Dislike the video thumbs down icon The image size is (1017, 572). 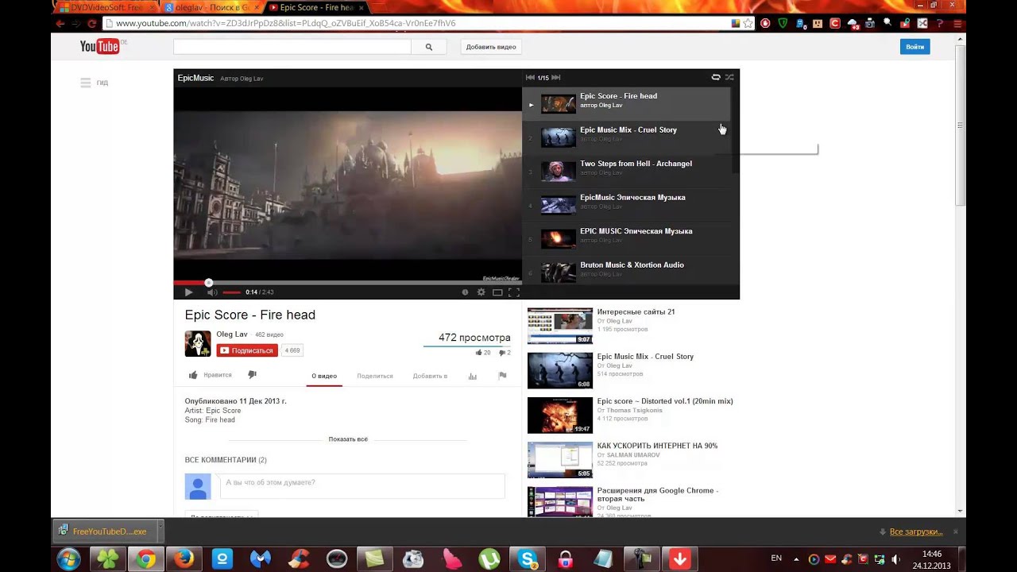point(252,374)
